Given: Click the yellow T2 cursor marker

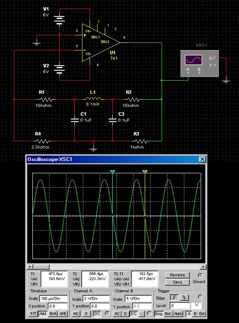Looking at the screenshot, I should click(145, 172).
